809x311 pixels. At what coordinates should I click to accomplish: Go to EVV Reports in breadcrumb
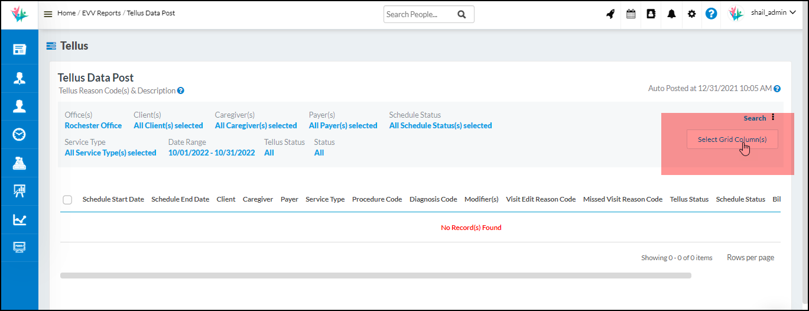coord(100,13)
